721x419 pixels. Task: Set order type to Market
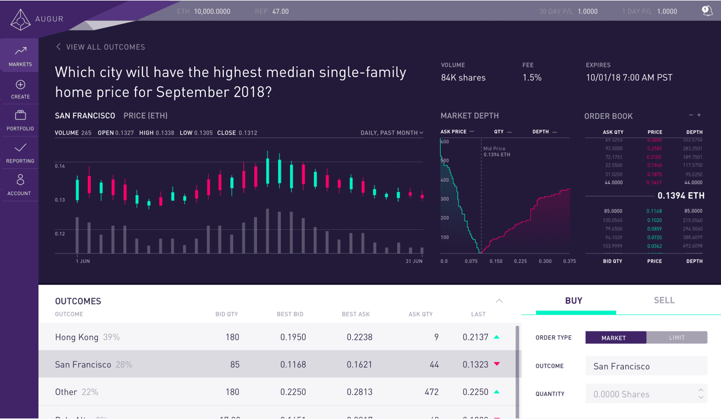(x=615, y=338)
